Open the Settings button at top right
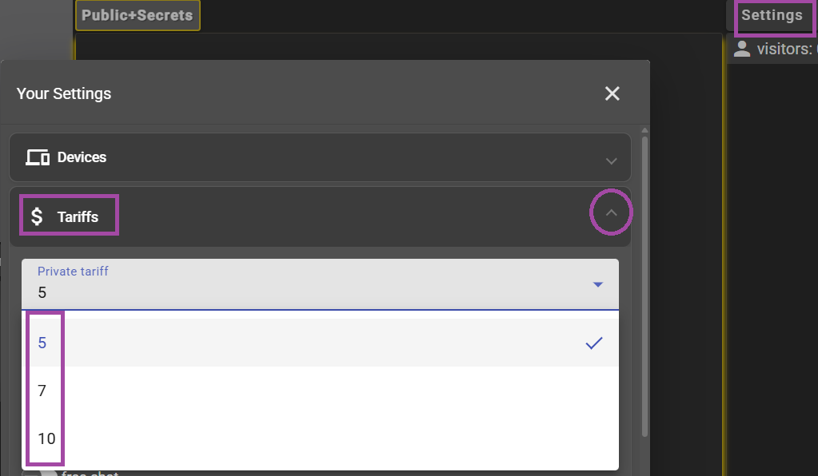 coord(772,16)
